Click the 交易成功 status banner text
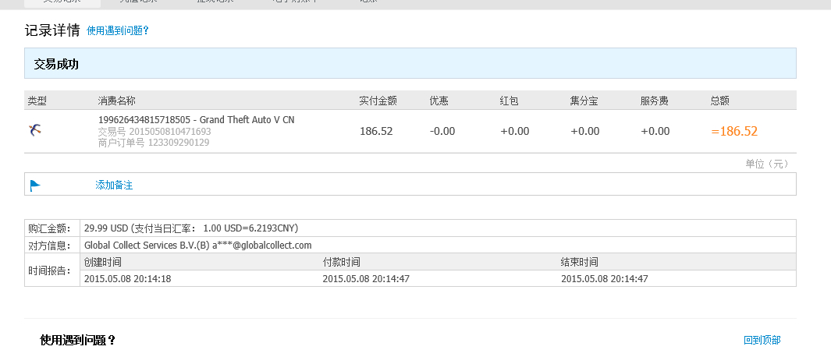This screenshot has width=831, height=357. (x=56, y=65)
